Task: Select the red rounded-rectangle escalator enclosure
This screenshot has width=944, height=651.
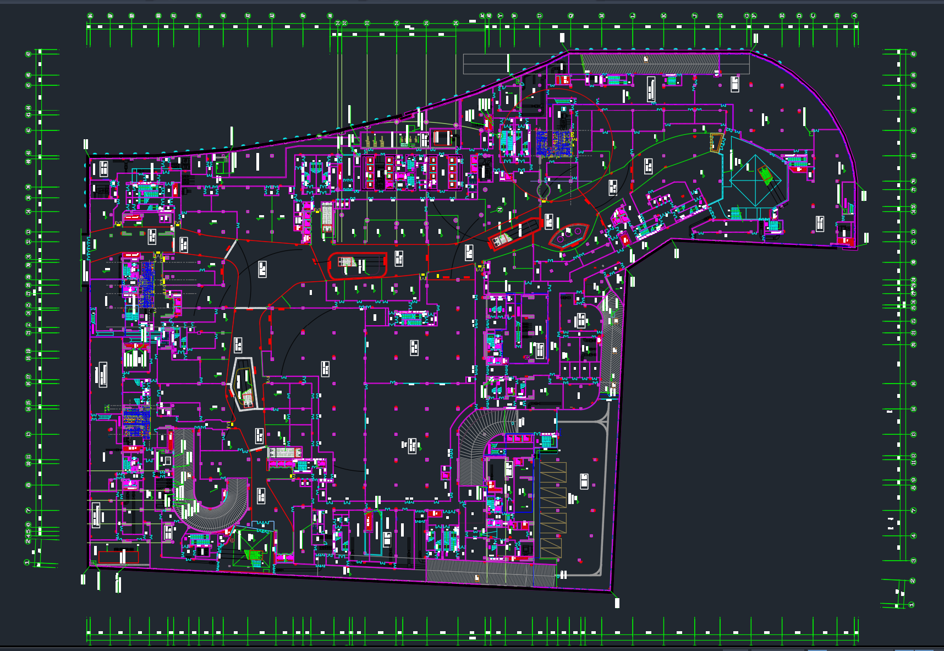Action: (x=358, y=265)
